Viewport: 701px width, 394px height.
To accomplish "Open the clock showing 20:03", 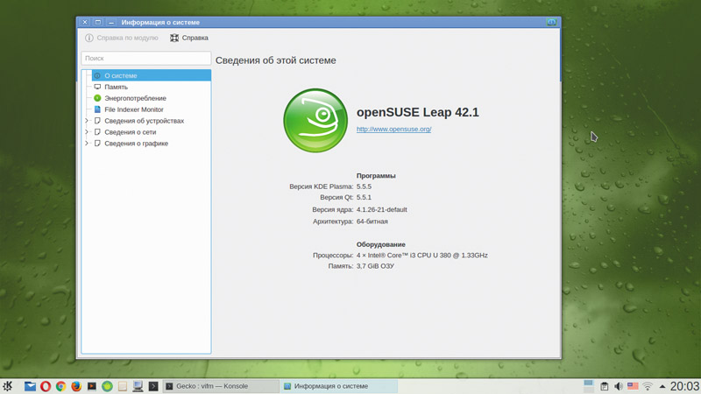I will pyautogui.click(x=684, y=386).
